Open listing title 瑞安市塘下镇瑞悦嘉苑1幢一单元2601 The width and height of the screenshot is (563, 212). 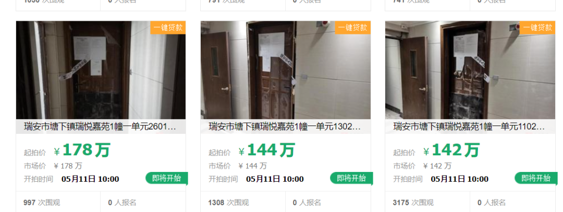click(x=100, y=127)
